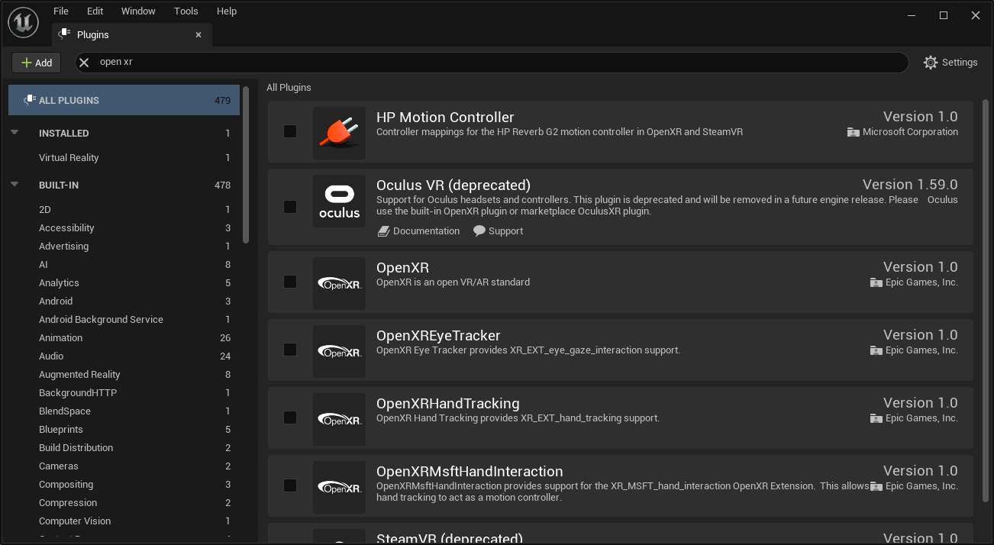Select the Compositing category
994x545 pixels.
tap(124, 485)
